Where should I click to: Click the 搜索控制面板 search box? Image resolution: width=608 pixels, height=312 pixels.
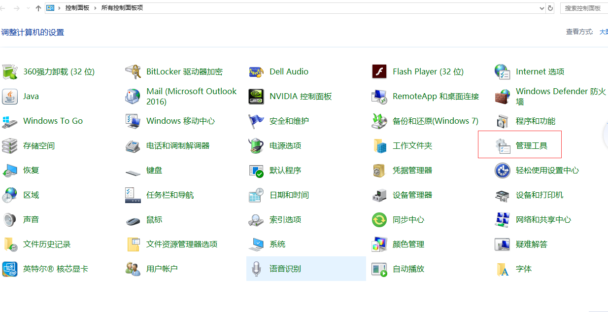pos(584,8)
